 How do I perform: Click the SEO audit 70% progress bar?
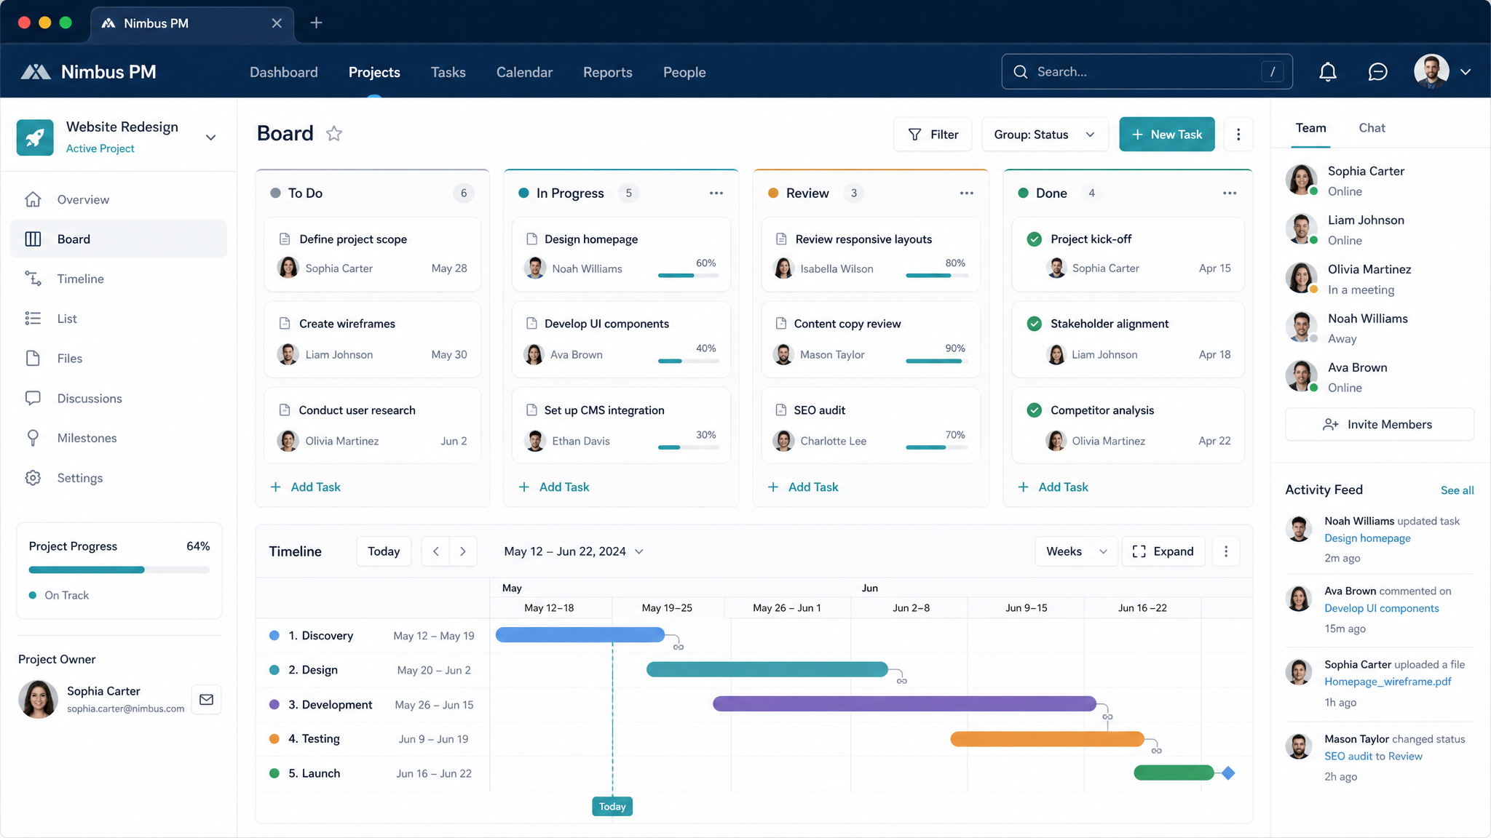click(936, 447)
